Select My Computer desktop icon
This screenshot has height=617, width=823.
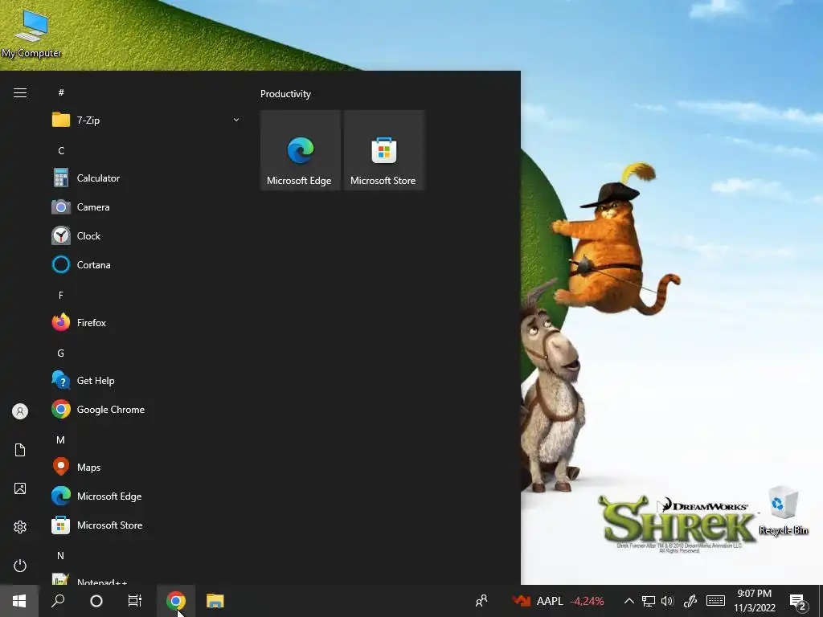click(x=31, y=33)
